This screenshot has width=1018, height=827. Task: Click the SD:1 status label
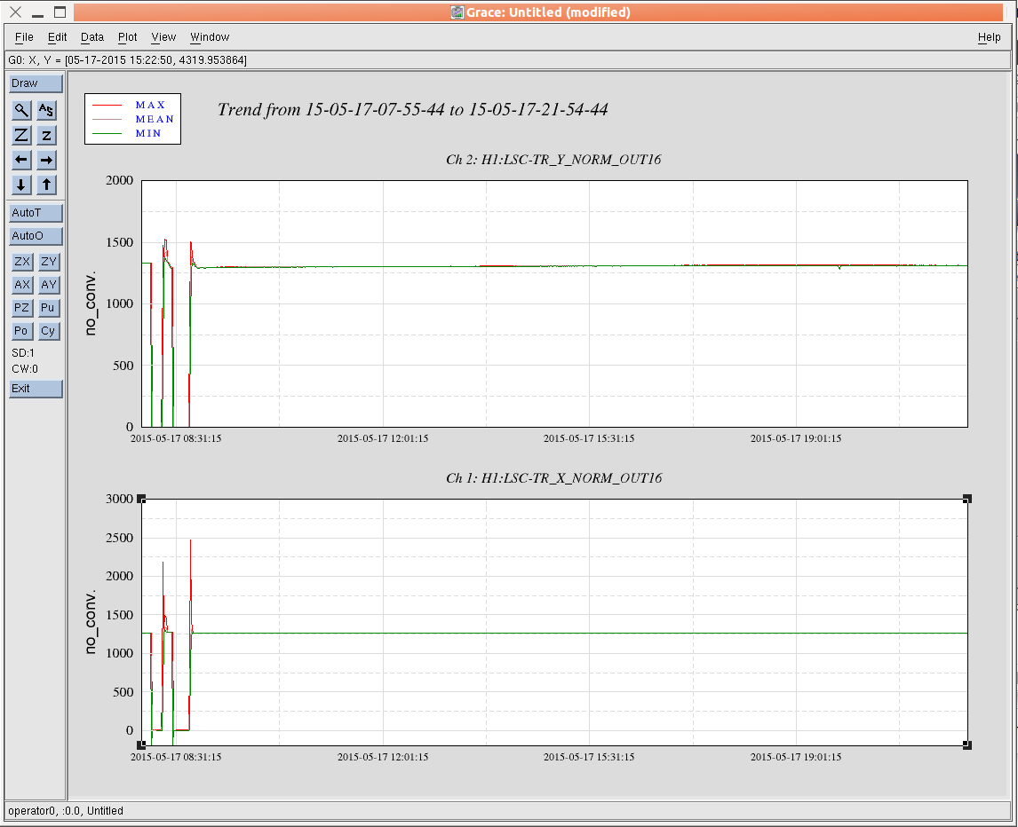[x=23, y=353]
